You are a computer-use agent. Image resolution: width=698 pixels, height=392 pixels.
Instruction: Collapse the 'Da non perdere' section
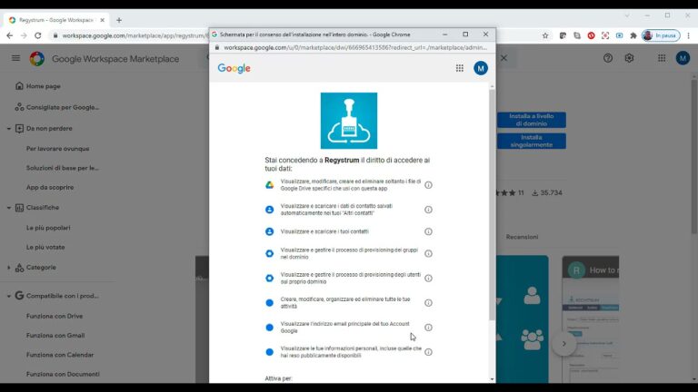9,129
